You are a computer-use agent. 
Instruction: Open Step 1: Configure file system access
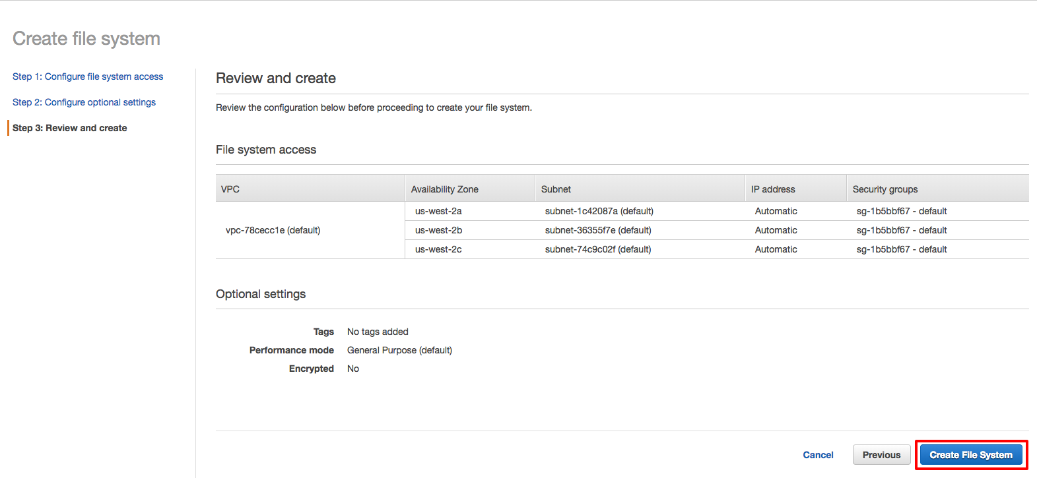click(x=88, y=76)
